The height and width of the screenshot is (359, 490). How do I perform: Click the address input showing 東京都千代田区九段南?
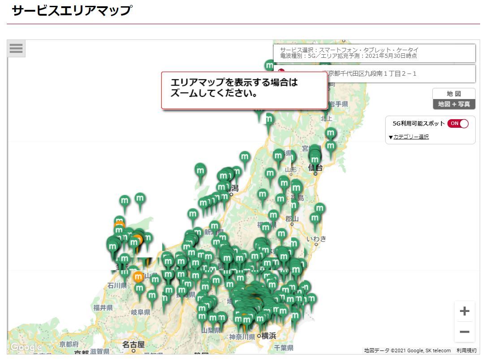click(385, 74)
